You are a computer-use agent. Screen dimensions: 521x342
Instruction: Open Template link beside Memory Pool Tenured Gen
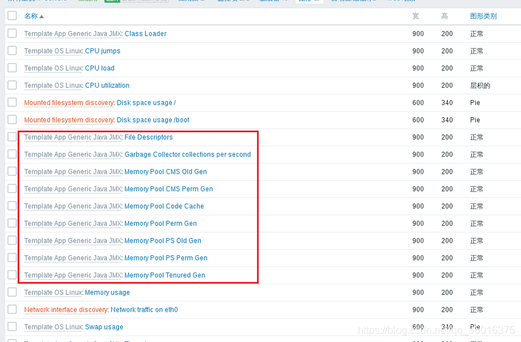point(73,276)
